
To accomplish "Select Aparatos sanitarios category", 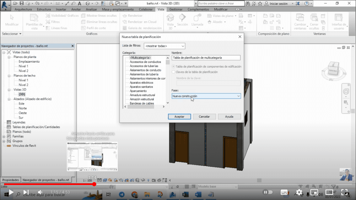I will coord(141,87).
